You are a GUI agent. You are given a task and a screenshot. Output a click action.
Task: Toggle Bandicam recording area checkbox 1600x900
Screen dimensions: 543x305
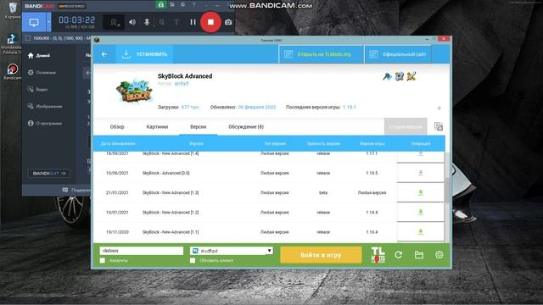pos(28,38)
